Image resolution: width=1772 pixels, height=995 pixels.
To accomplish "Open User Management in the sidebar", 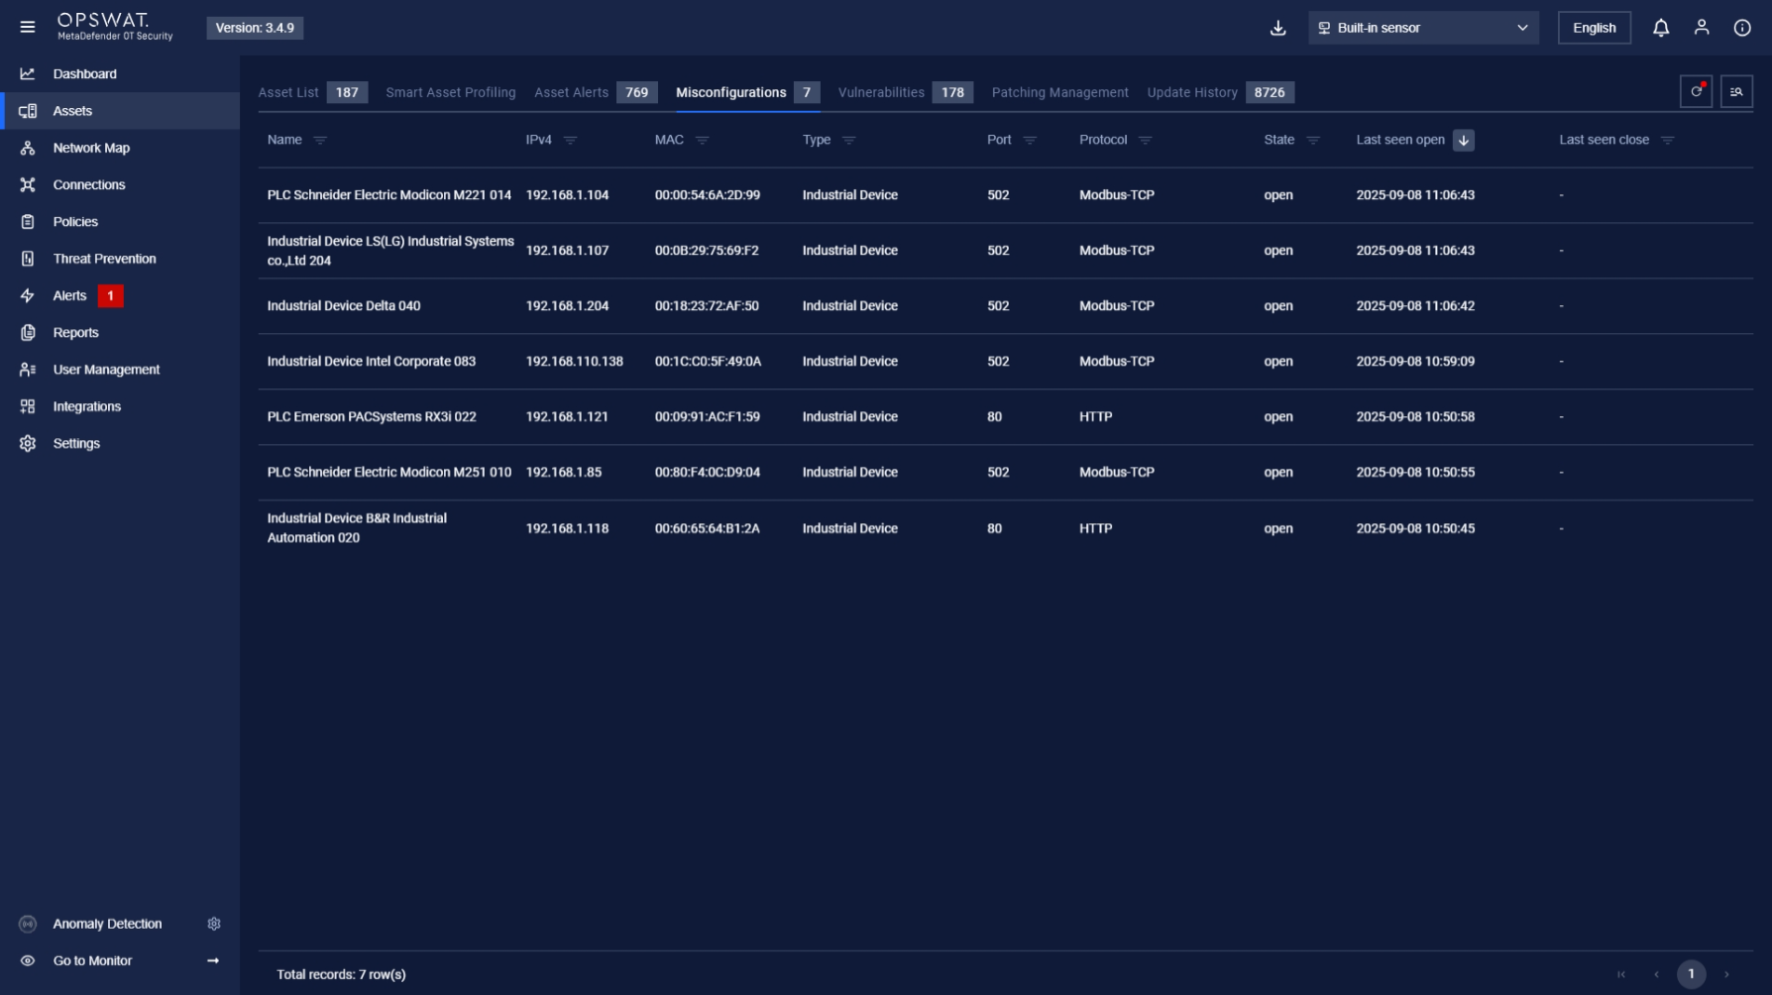I will click(x=120, y=370).
